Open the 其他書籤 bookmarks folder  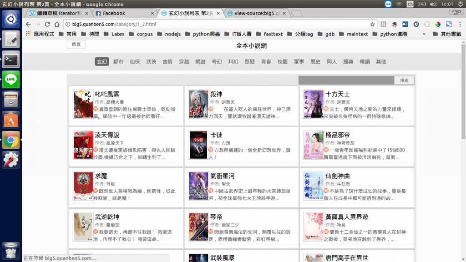pyautogui.click(x=448, y=34)
